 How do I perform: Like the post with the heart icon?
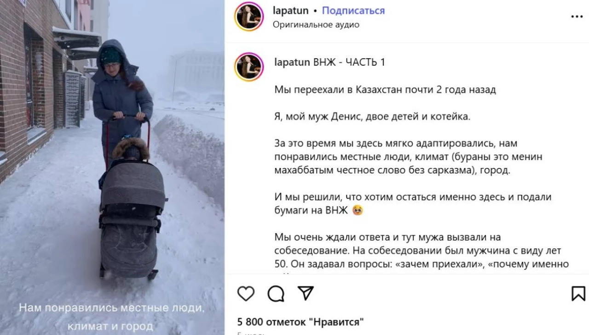[246, 293]
